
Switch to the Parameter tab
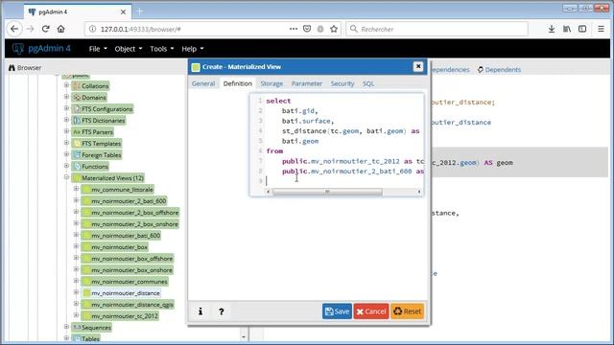307,83
